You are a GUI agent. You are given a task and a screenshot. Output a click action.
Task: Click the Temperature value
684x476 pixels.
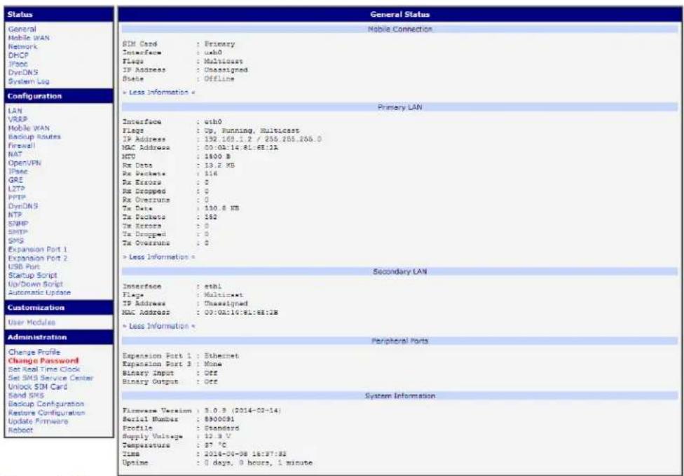click(x=214, y=445)
